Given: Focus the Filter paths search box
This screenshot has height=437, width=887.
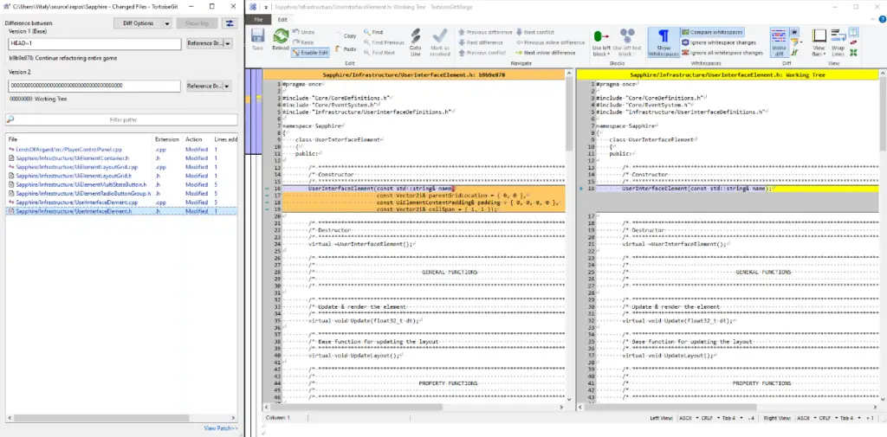Looking at the screenshot, I should click(x=122, y=119).
